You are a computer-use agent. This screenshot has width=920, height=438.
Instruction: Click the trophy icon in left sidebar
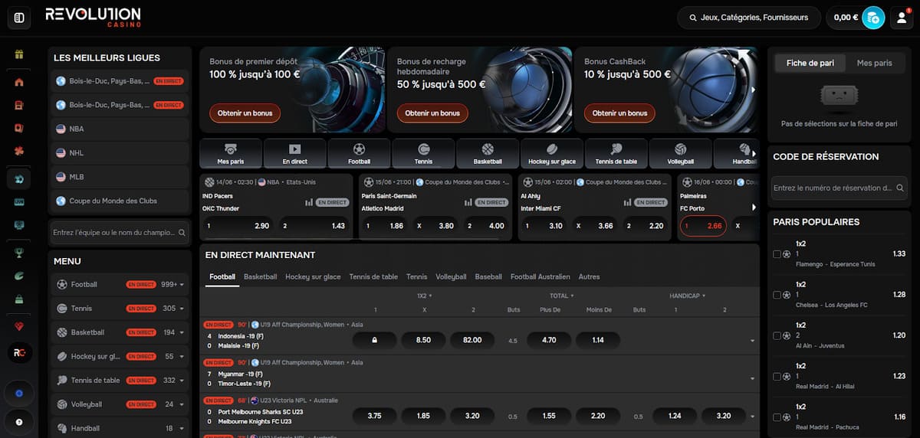click(x=19, y=252)
